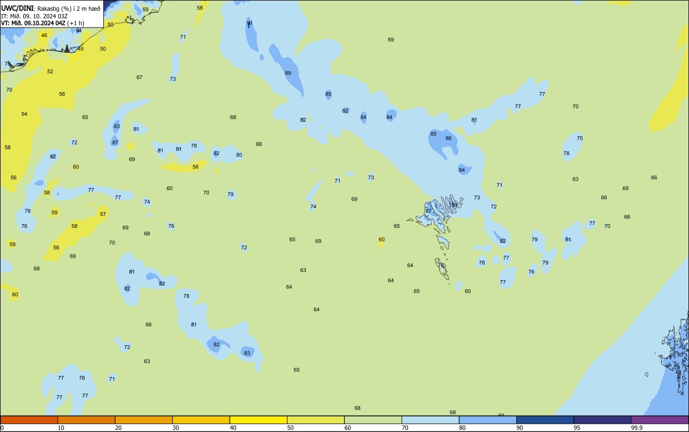
Task: Click the 'Rakastig (%) í 2 m hæð' label
Action: tap(68, 8)
